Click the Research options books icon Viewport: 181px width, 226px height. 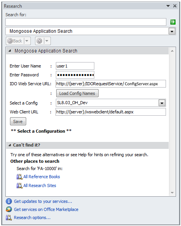click(x=9, y=218)
